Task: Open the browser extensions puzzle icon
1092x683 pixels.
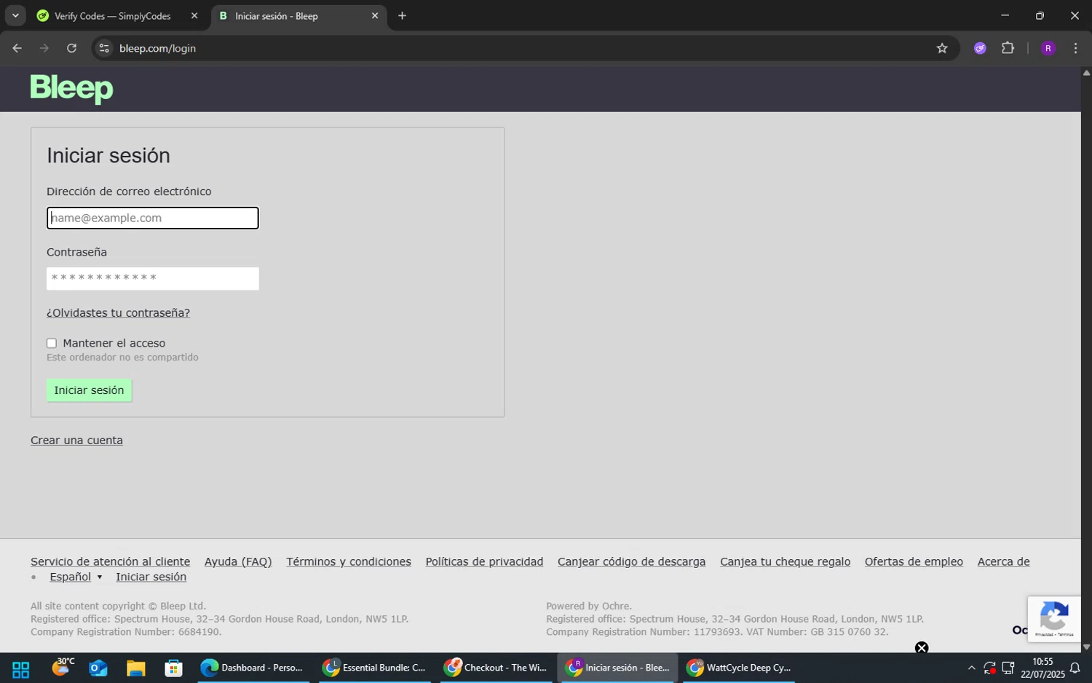Action: tap(1008, 48)
